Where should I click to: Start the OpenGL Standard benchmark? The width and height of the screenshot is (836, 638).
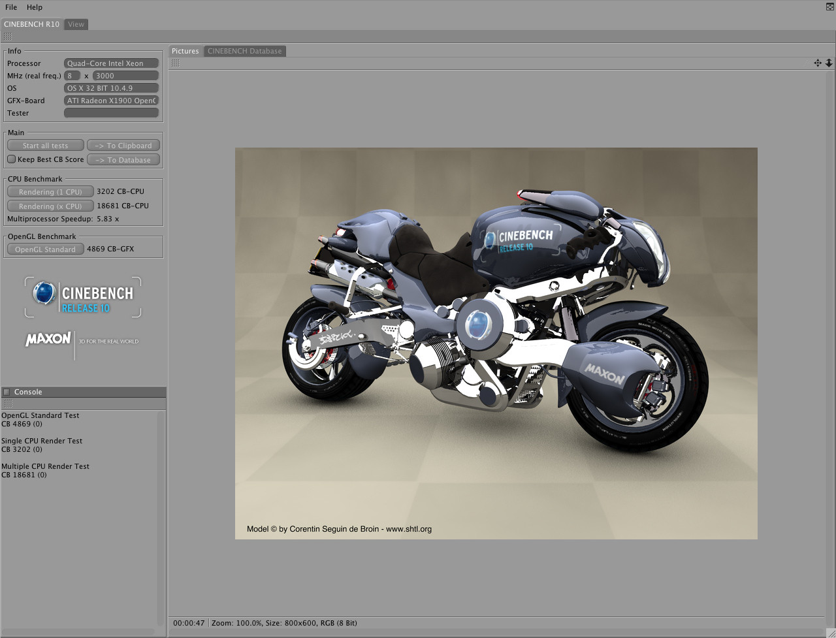[46, 249]
